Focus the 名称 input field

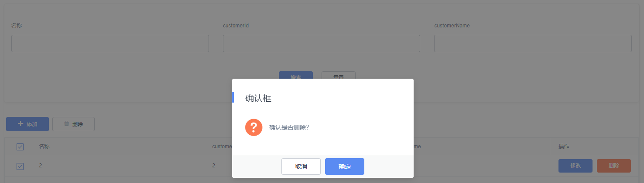click(x=110, y=43)
